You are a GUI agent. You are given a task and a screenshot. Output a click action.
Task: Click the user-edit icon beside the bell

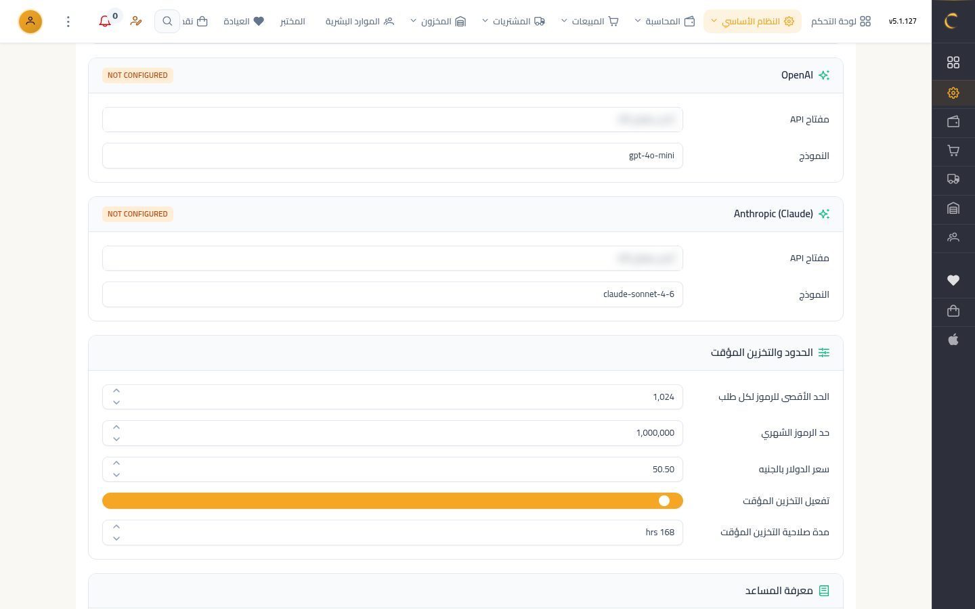(x=136, y=22)
